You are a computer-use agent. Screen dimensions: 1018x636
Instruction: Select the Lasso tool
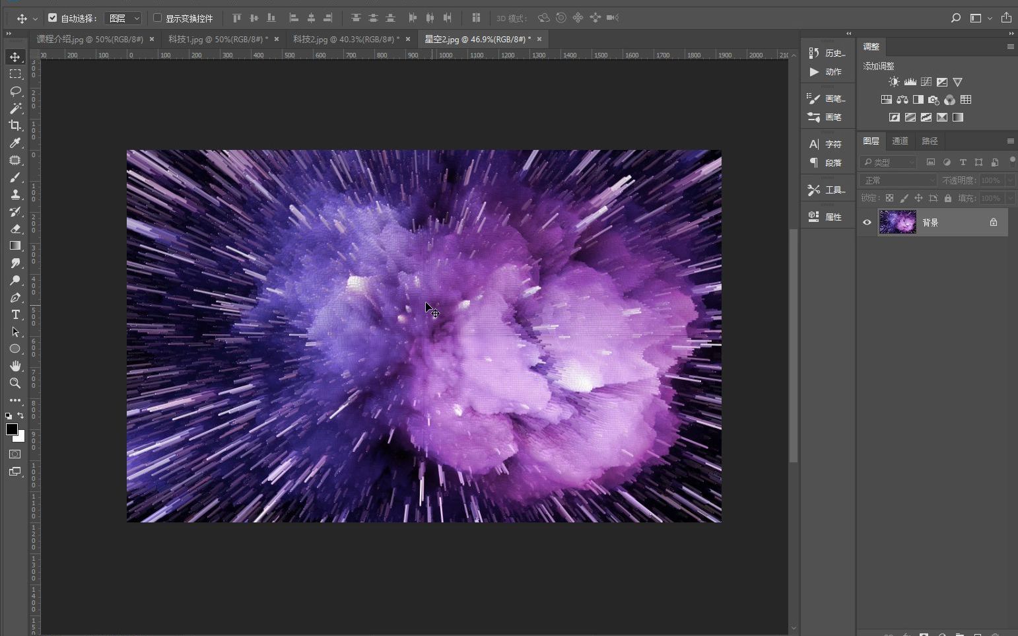[15, 91]
